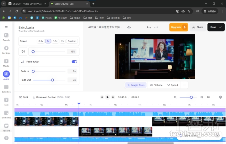Click the Fade Out slider handle

click(52, 80)
